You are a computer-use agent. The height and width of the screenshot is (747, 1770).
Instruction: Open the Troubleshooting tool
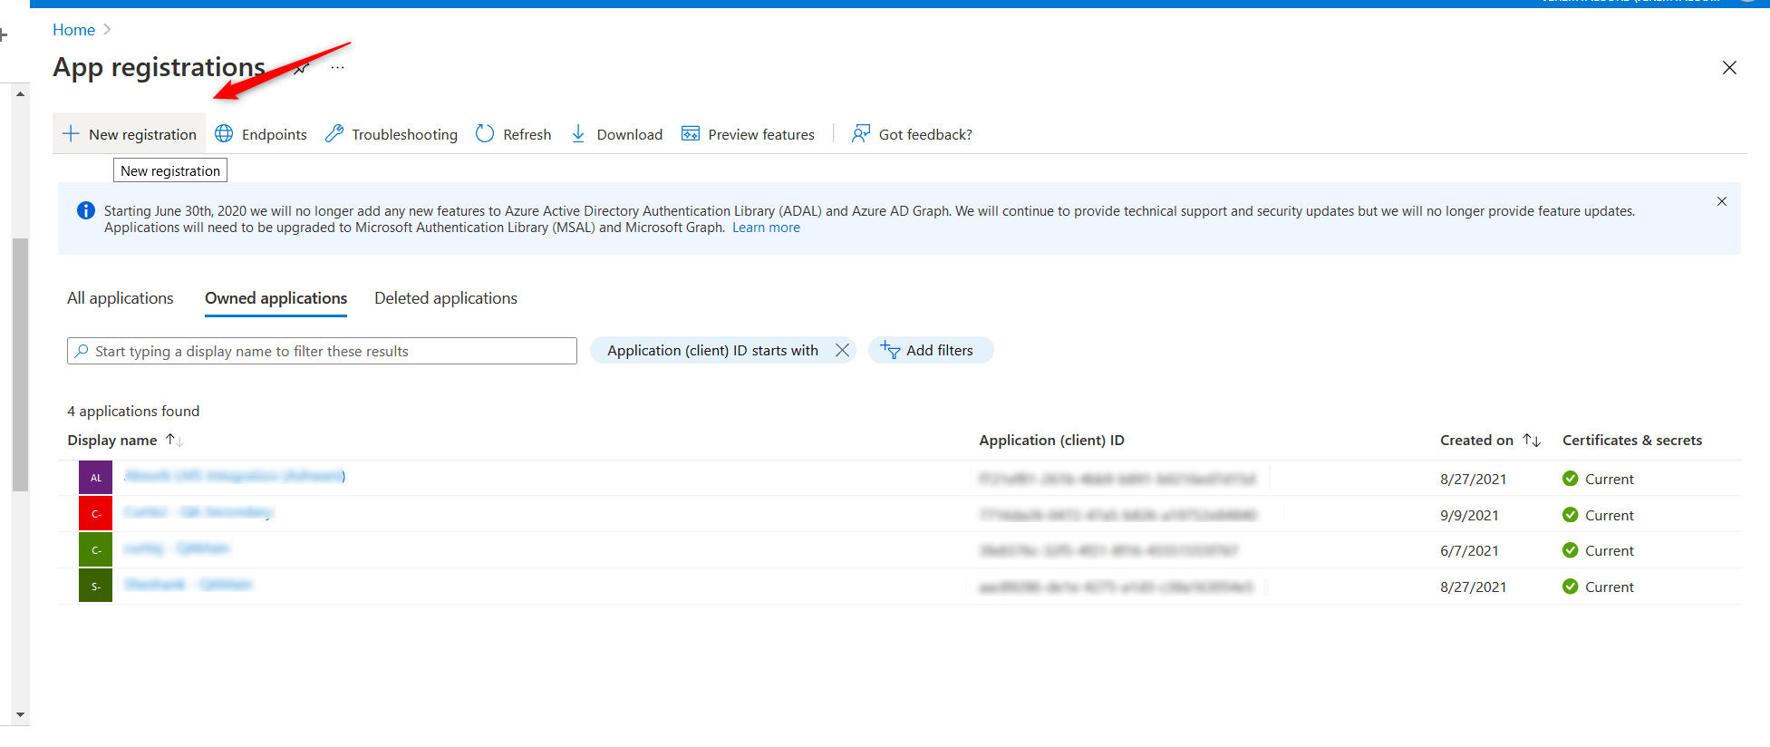pyautogui.click(x=392, y=134)
